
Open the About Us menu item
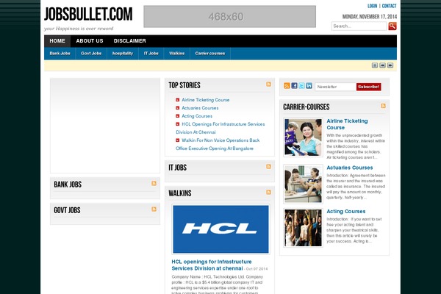tap(90, 41)
